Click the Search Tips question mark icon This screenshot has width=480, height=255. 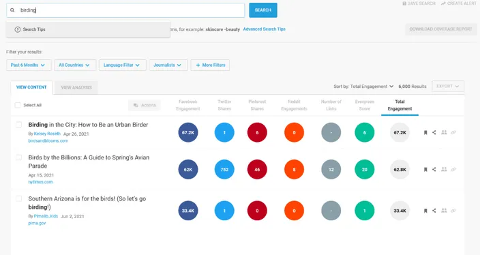click(x=18, y=29)
